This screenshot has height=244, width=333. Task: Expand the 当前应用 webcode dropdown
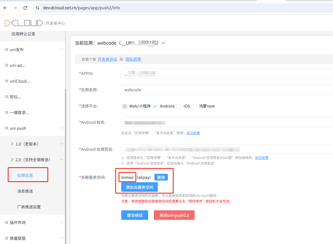point(163,43)
